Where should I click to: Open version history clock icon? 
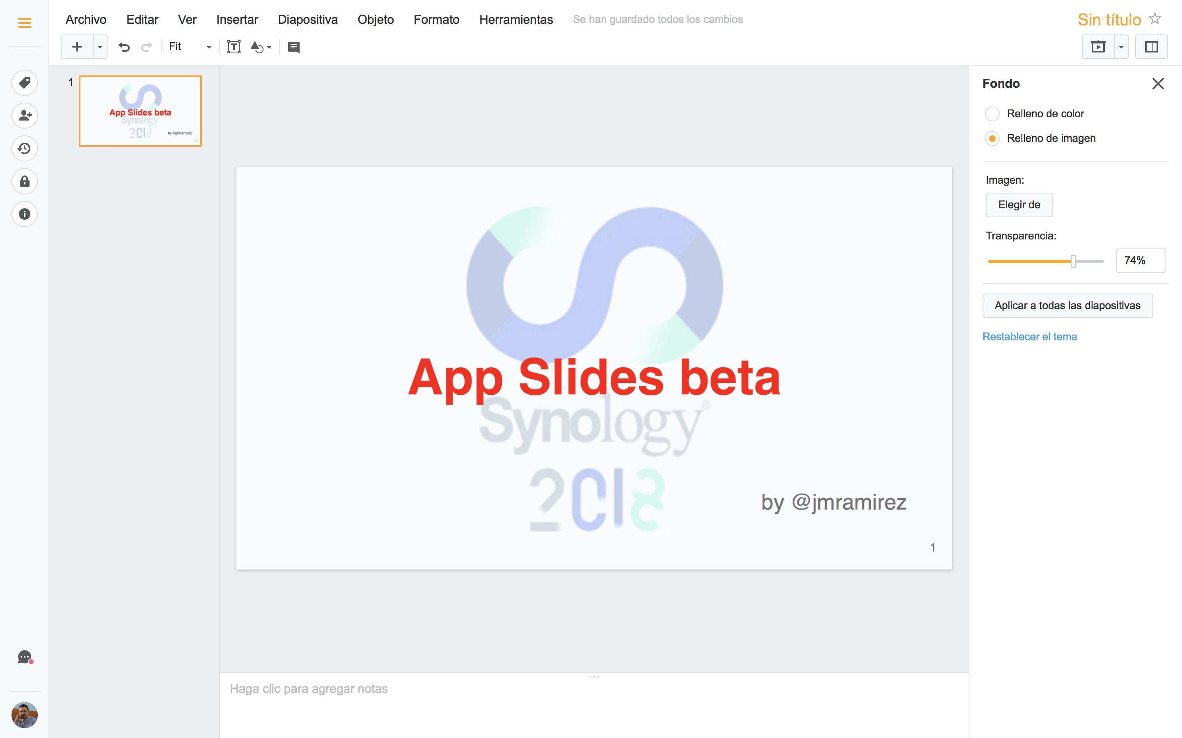click(25, 148)
